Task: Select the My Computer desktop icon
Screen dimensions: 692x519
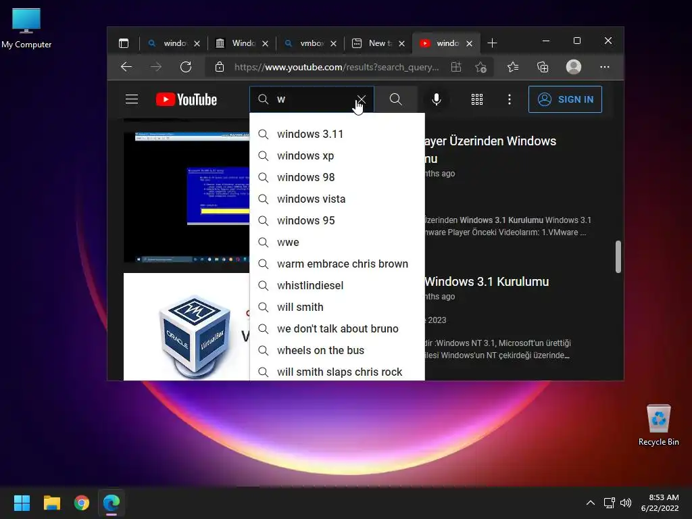Action: coord(26,28)
